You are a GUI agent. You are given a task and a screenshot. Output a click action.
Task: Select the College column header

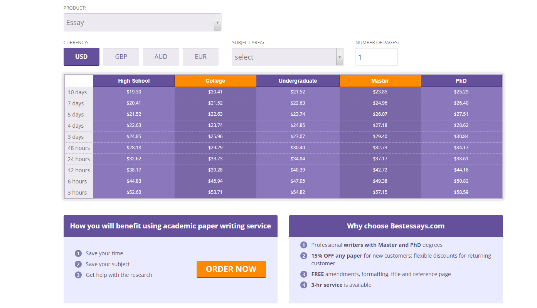click(x=215, y=81)
